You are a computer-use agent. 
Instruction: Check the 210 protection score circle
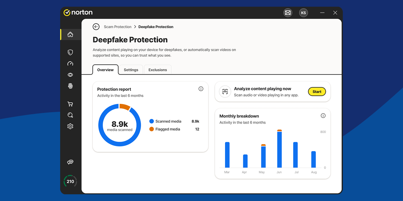pyautogui.click(x=70, y=181)
